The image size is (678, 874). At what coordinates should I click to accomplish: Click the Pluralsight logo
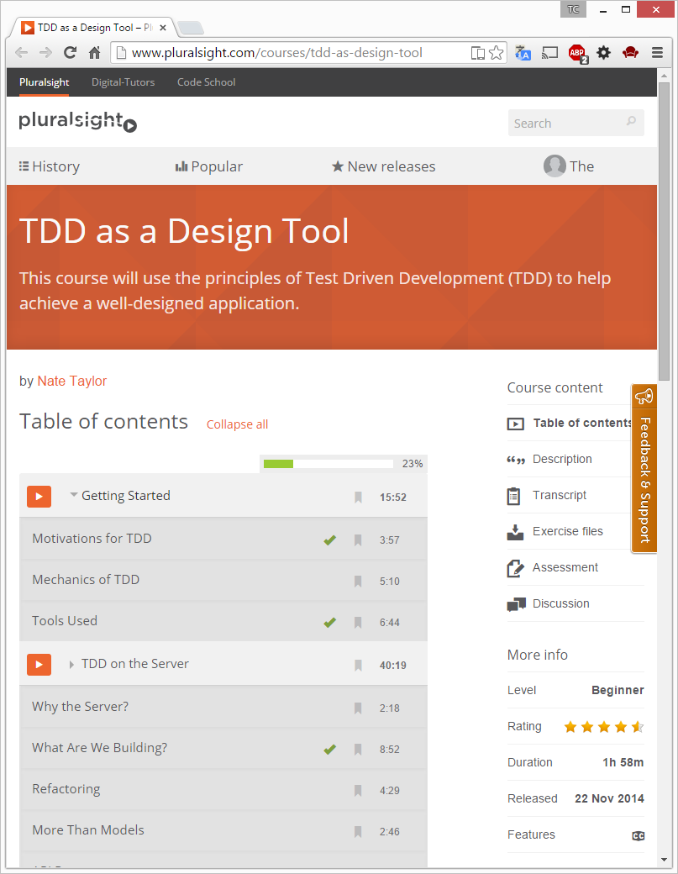(78, 121)
